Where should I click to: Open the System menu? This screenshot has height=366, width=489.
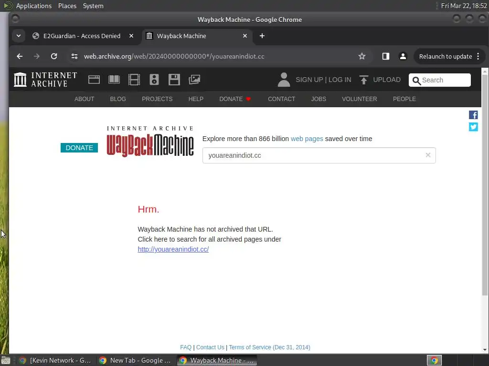(x=93, y=6)
